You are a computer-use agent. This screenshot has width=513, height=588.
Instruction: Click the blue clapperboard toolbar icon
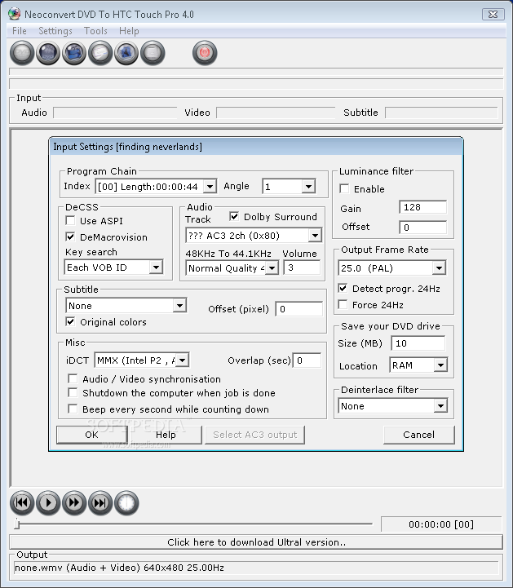[74, 53]
